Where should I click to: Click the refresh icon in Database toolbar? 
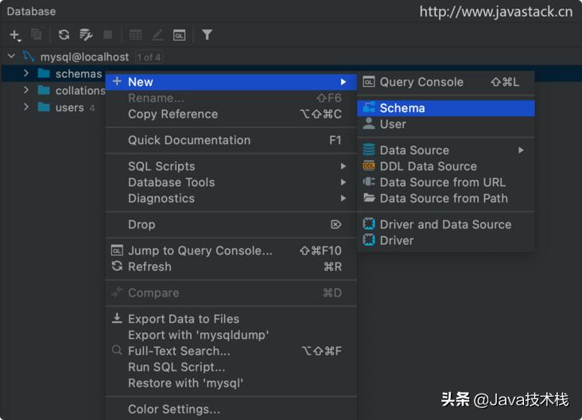point(64,34)
